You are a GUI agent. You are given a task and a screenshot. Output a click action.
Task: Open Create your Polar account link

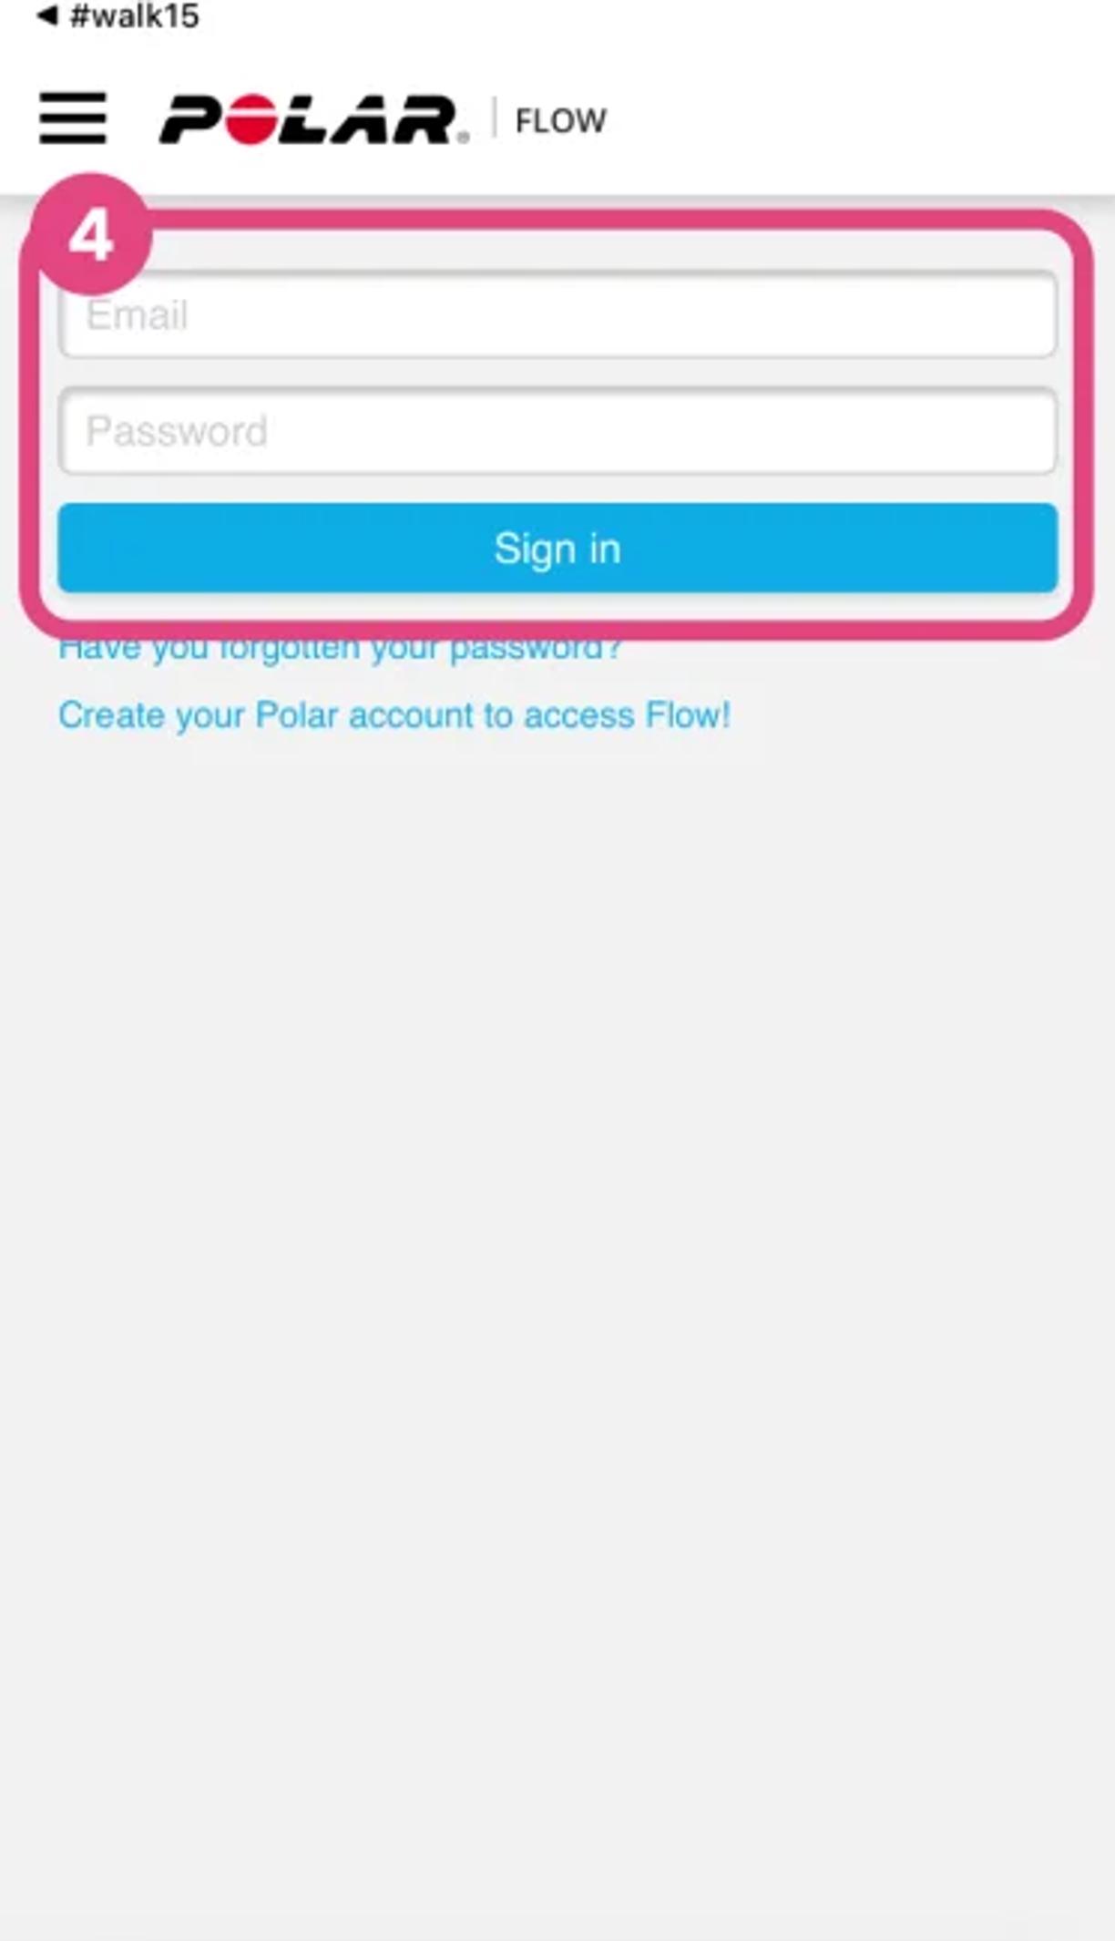(394, 715)
